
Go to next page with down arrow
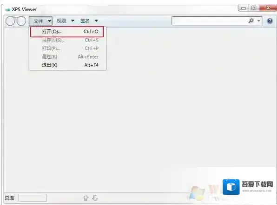(x=95, y=198)
